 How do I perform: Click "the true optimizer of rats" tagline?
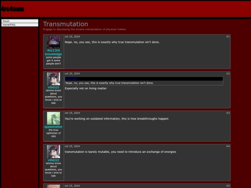pos(53,133)
